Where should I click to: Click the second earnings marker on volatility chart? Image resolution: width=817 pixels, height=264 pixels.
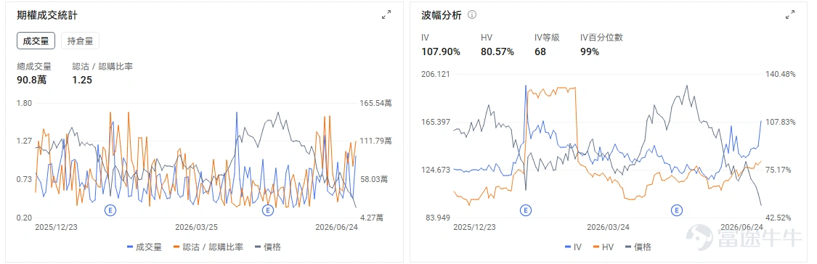676,210
